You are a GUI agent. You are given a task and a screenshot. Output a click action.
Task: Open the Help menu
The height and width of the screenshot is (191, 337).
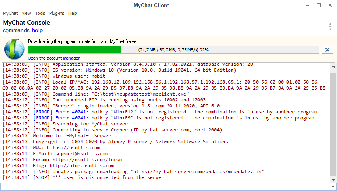[x=73, y=13]
